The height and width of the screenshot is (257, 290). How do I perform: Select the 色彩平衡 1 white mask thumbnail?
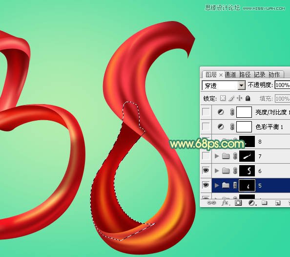coord(244,127)
